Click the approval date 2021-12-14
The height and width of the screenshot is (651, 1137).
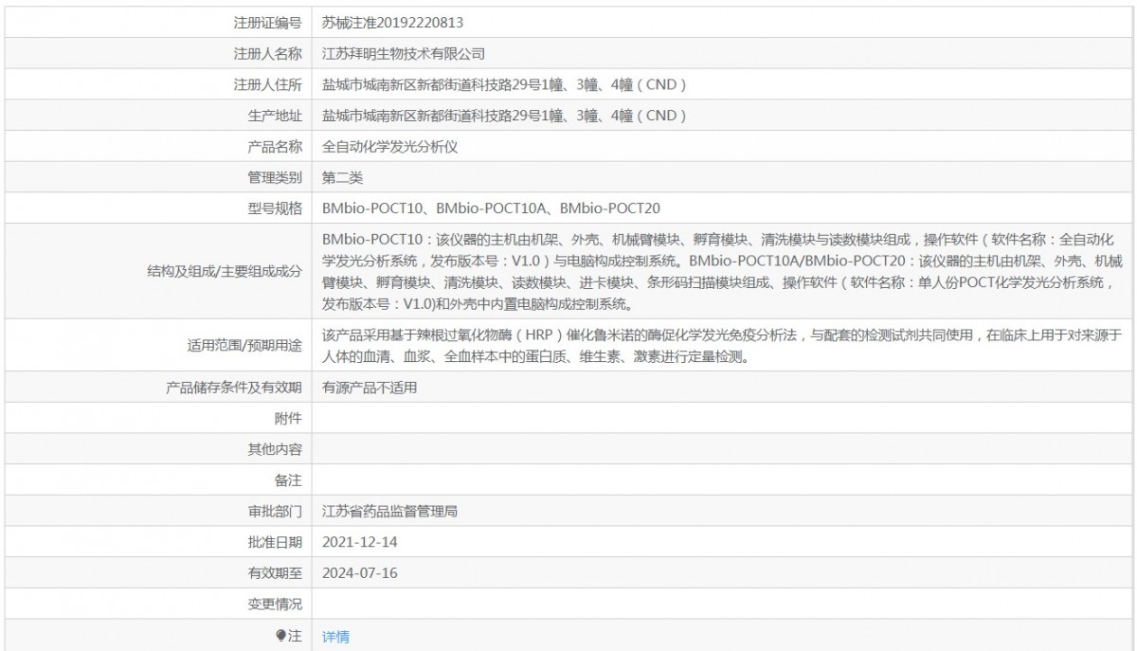358,543
